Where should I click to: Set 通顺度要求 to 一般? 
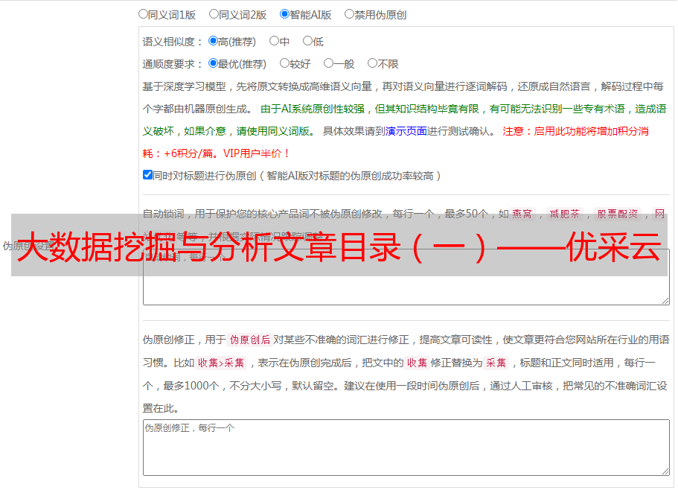coord(328,63)
